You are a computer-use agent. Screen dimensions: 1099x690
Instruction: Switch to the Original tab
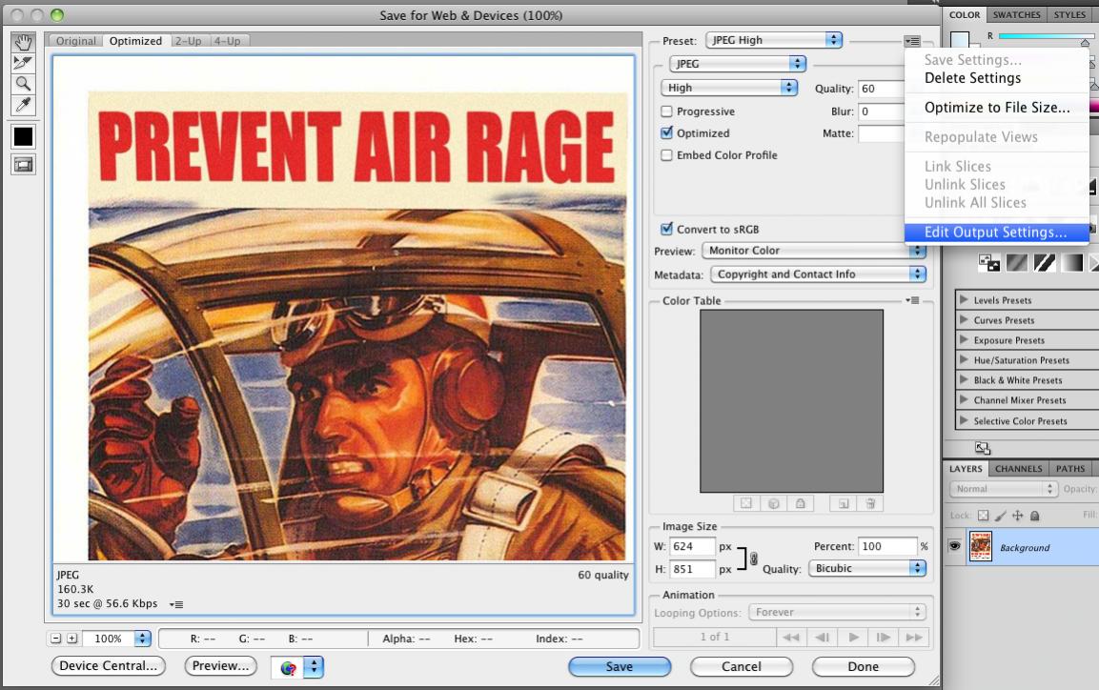tap(75, 41)
